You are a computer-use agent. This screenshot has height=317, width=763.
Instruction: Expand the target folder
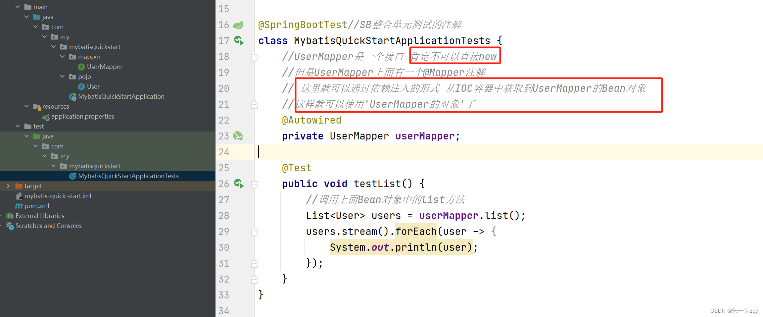(9, 186)
